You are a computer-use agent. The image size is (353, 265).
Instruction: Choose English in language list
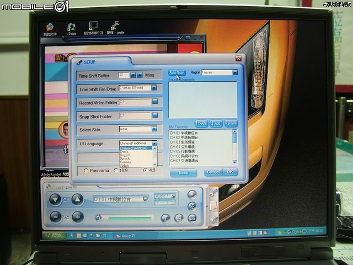point(136,155)
